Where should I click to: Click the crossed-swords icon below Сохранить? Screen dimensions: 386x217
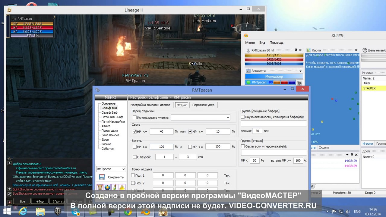[100, 187]
